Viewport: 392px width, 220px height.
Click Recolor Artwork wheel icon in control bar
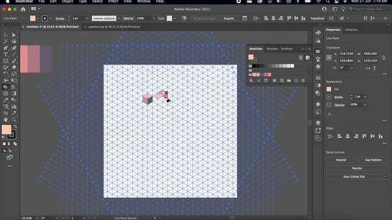pyautogui.click(x=184, y=18)
